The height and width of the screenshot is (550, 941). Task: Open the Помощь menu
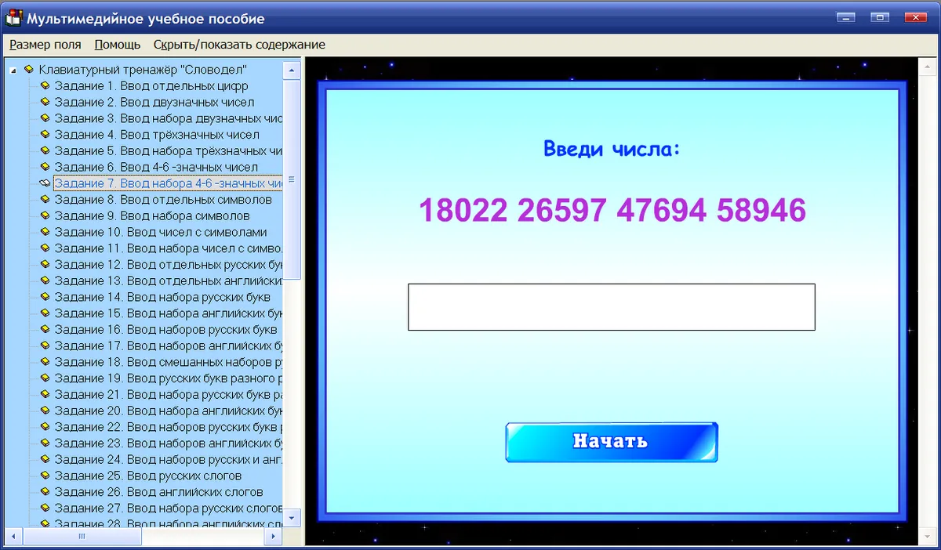[118, 45]
